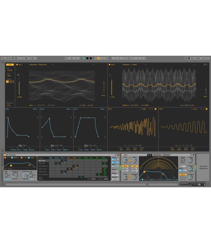Viewport: 211px width, 243px height.
Task: Select random waveform icon for LFO 1
Action: click(x=140, y=145)
